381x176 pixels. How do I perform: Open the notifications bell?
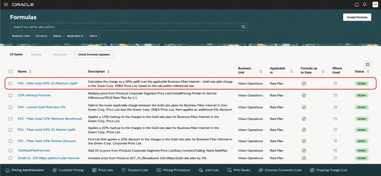coord(365,5)
